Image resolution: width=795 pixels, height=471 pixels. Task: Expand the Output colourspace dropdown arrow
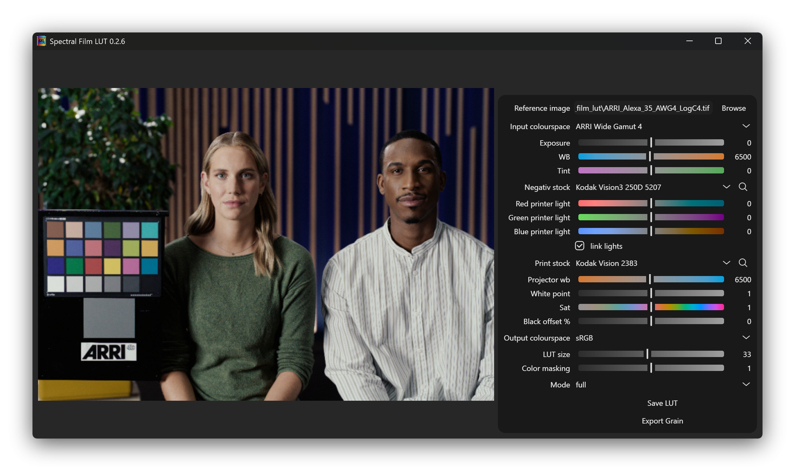pos(746,337)
